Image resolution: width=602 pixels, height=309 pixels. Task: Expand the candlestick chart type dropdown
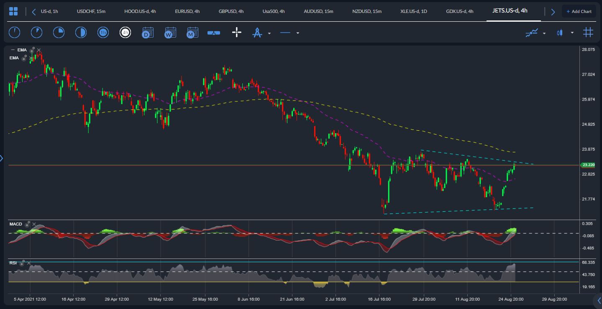click(x=572, y=33)
